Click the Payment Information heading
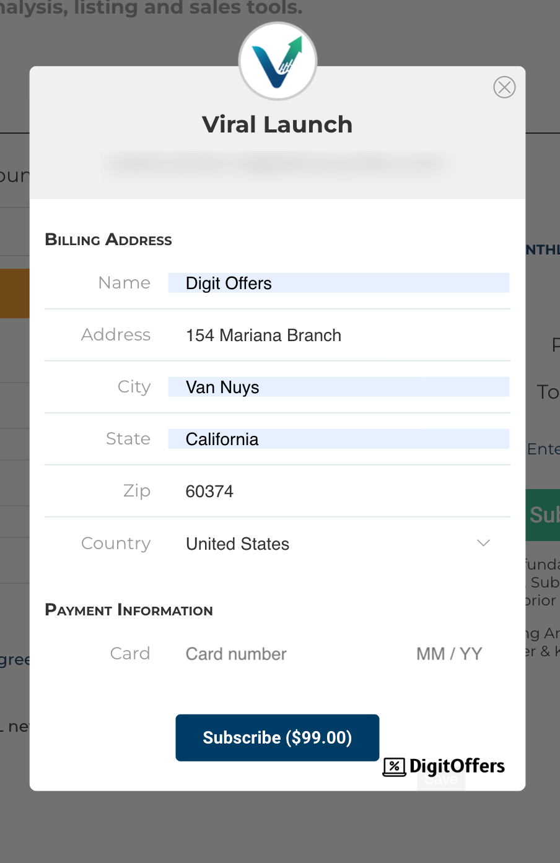 click(129, 610)
